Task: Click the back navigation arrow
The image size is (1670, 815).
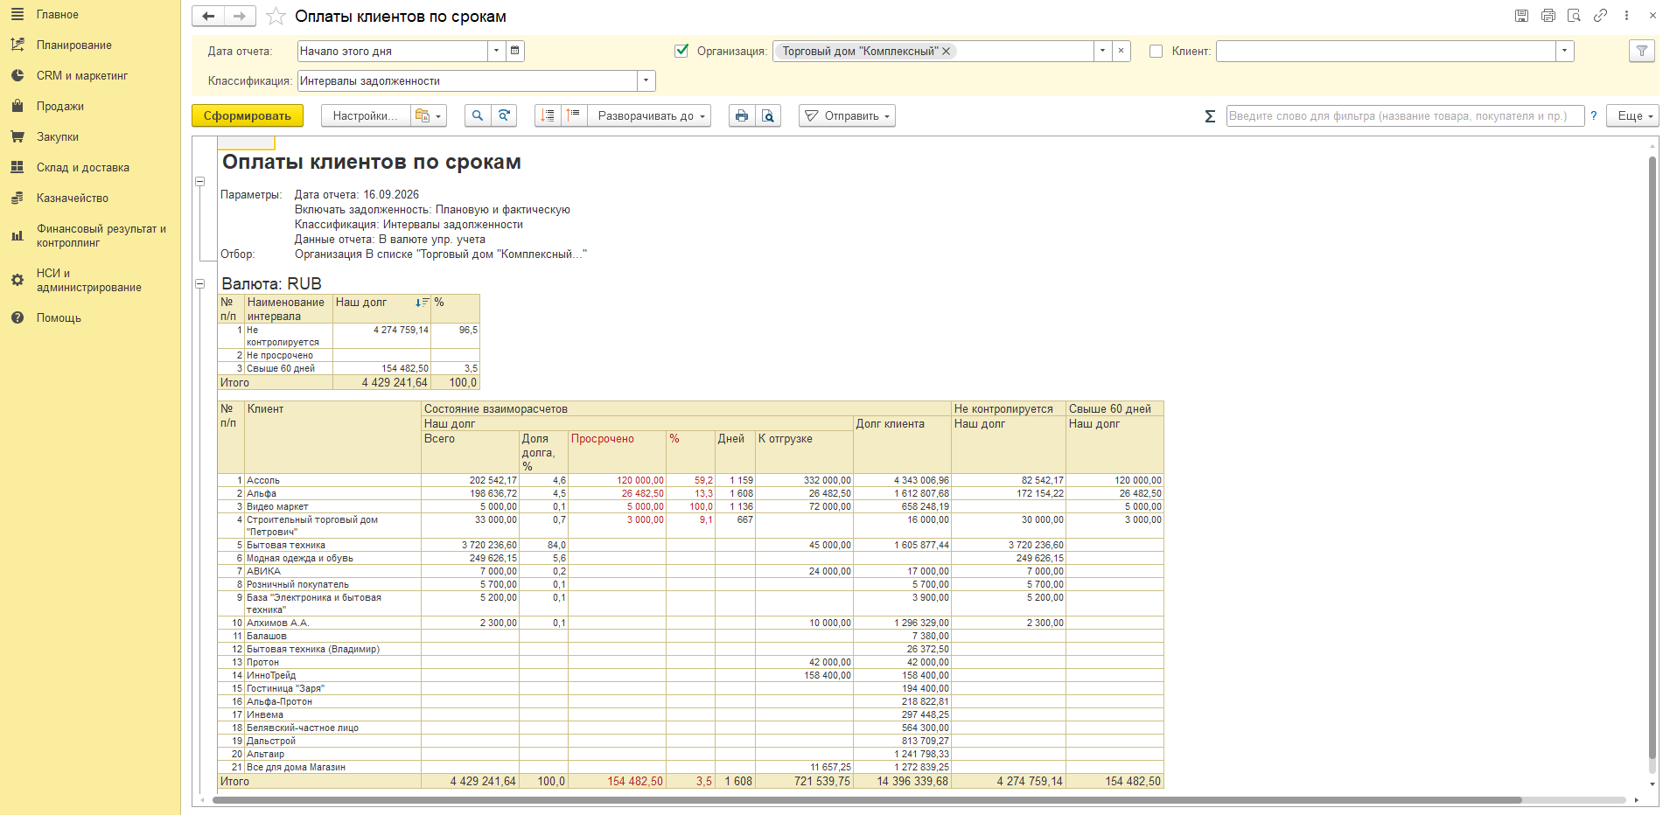Action: pyautogui.click(x=208, y=16)
